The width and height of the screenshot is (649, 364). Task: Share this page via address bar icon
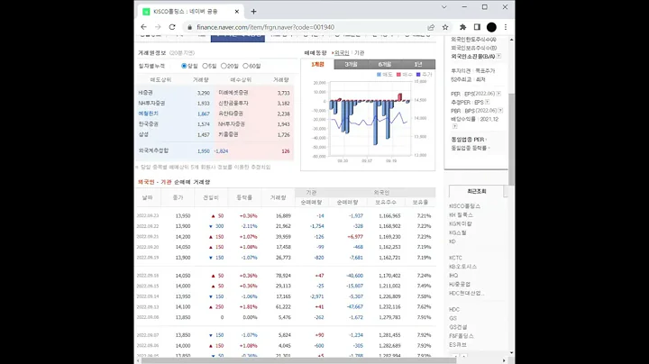pos(431,27)
